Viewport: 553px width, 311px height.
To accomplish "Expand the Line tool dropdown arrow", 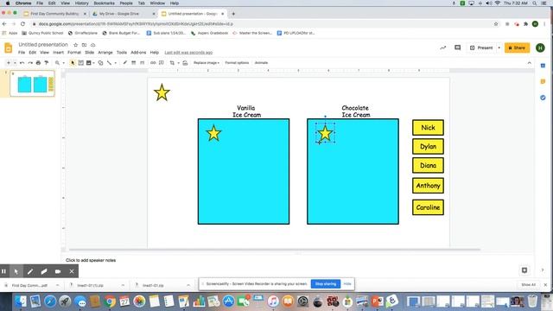I will (115, 63).
